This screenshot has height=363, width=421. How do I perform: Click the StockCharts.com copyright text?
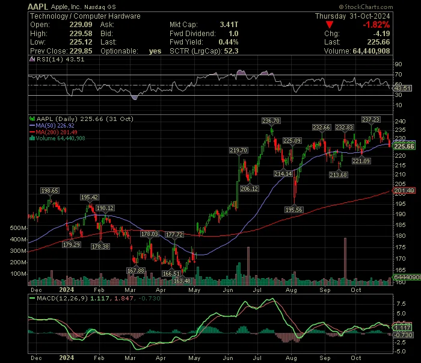tap(366, 7)
